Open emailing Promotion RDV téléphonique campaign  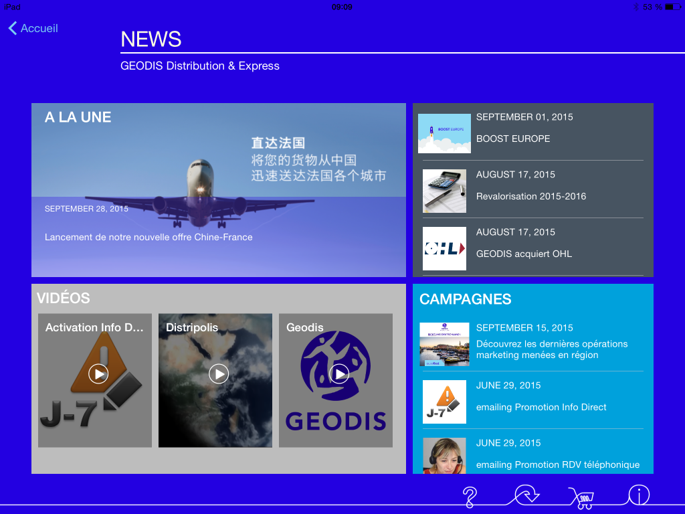point(533,453)
